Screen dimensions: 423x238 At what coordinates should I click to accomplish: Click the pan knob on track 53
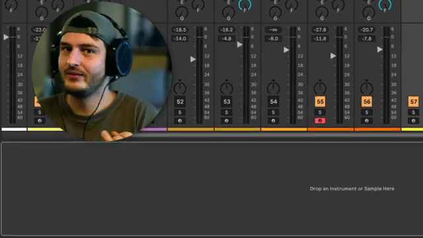227,87
